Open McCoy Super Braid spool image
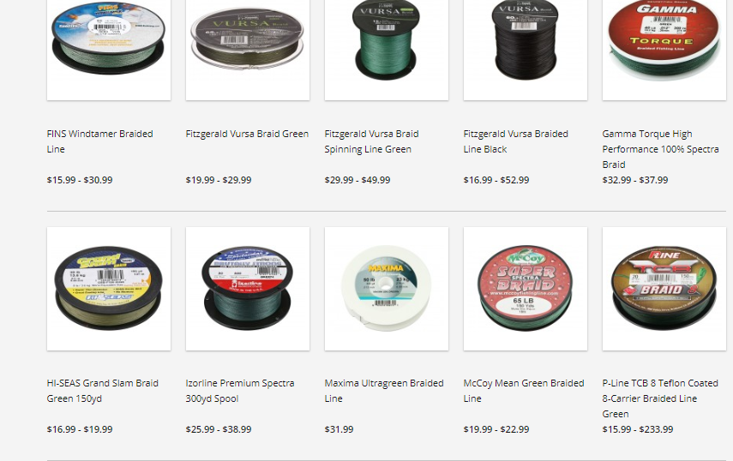The width and height of the screenshot is (733, 461). click(526, 289)
